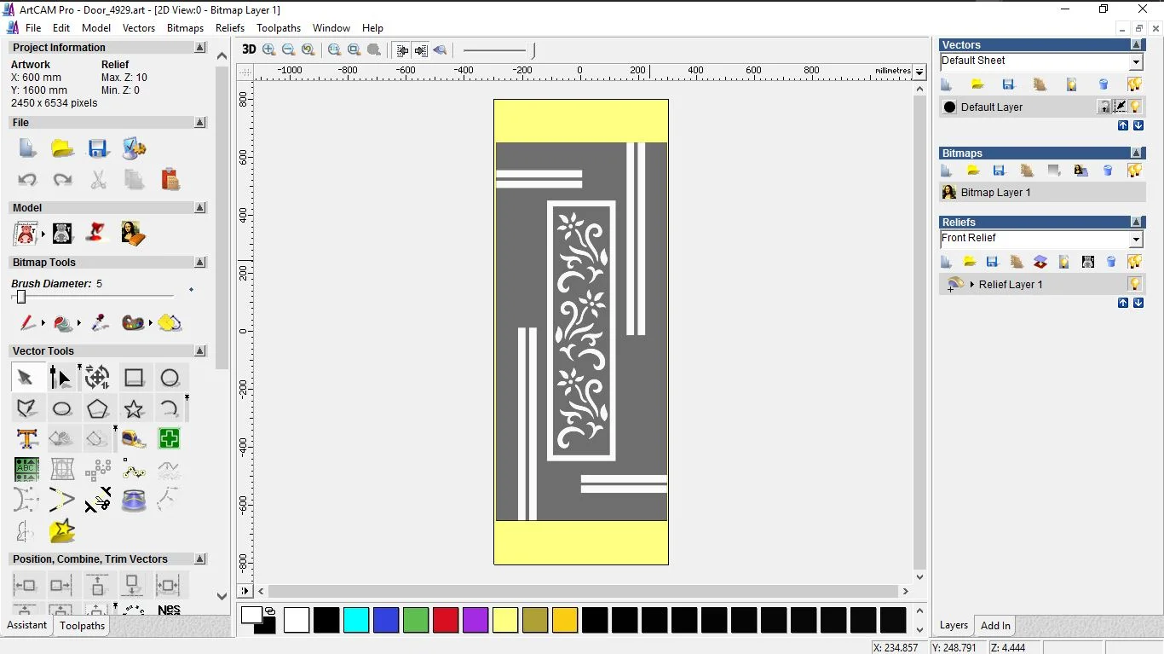Select the Create Rectangle vector tool
The height and width of the screenshot is (654, 1164).
pyautogui.click(x=134, y=378)
